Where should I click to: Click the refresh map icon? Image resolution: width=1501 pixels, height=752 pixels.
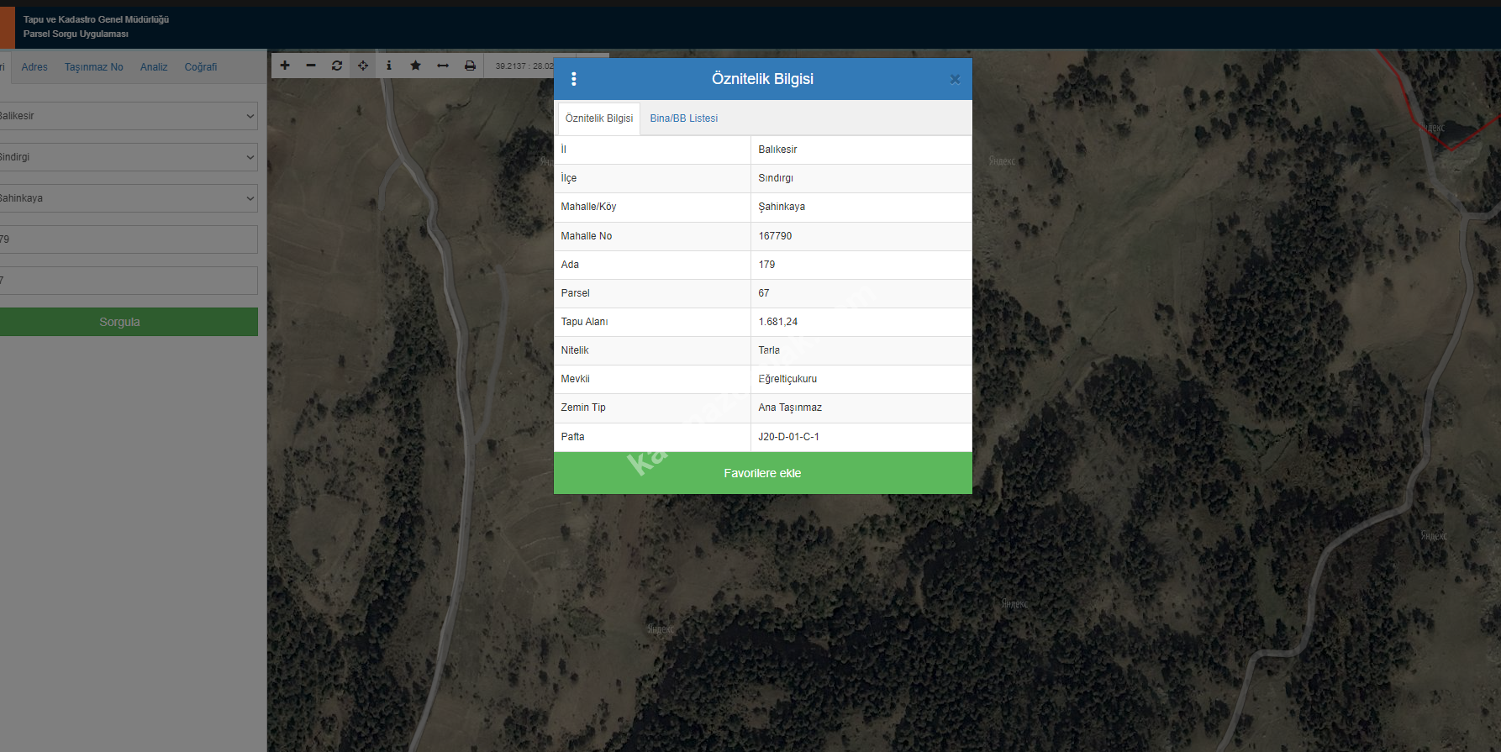coord(337,66)
